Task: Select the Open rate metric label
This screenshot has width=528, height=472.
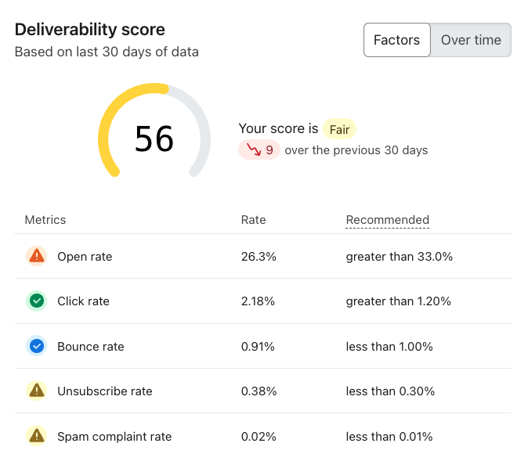Action: point(85,257)
